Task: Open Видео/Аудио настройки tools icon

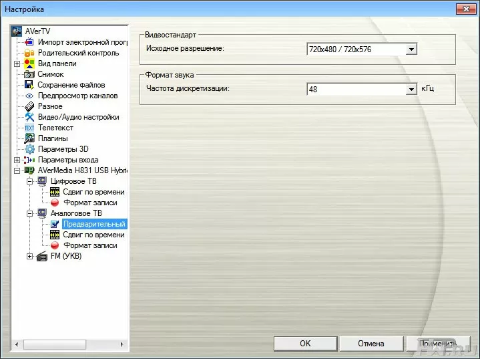Action: (x=29, y=117)
